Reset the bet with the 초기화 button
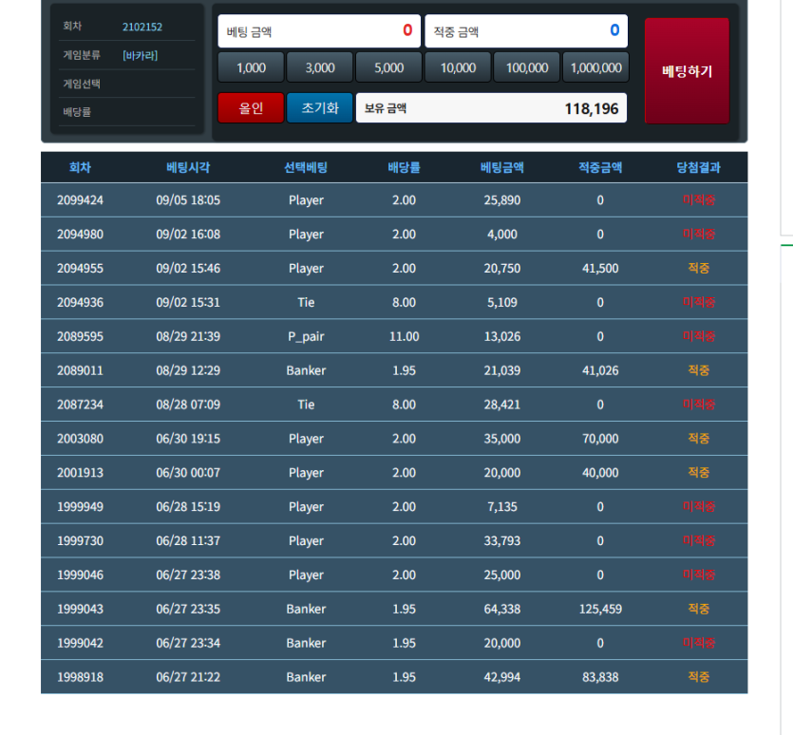Image resolution: width=793 pixels, height=735 pixels. click(x=320, y=107)
